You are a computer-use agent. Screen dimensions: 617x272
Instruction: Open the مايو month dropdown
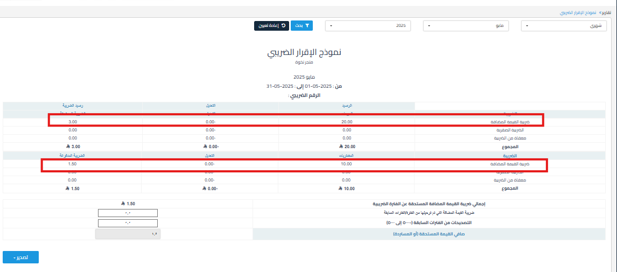click(x=466, y=26)
